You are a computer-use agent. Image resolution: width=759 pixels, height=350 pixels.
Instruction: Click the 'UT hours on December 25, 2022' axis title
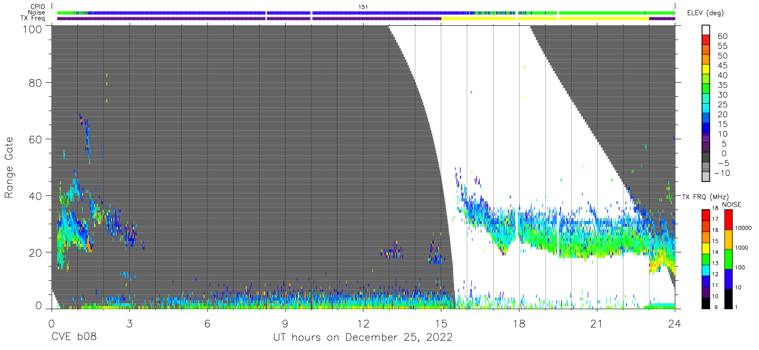(363, 338)
